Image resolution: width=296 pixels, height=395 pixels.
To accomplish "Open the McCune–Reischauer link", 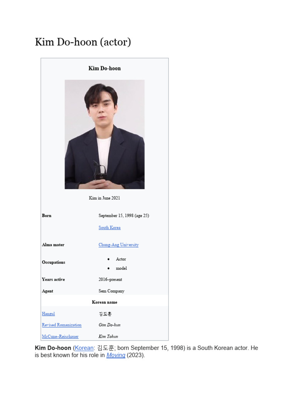I will (60, 336).
